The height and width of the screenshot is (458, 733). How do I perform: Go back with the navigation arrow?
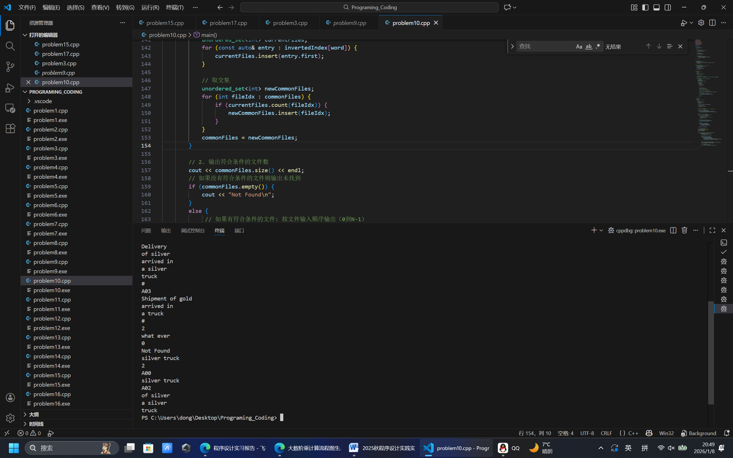(x=220, y=7)
